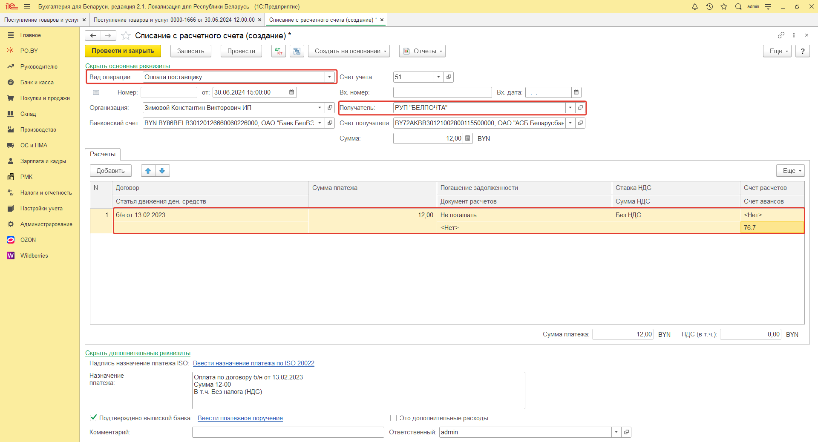Open Счет получателя card icon

coord(580,123)
